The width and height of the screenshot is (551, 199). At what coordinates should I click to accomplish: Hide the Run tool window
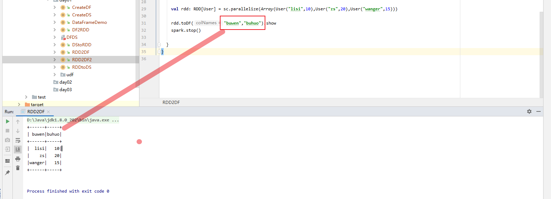tap(539, 111)
